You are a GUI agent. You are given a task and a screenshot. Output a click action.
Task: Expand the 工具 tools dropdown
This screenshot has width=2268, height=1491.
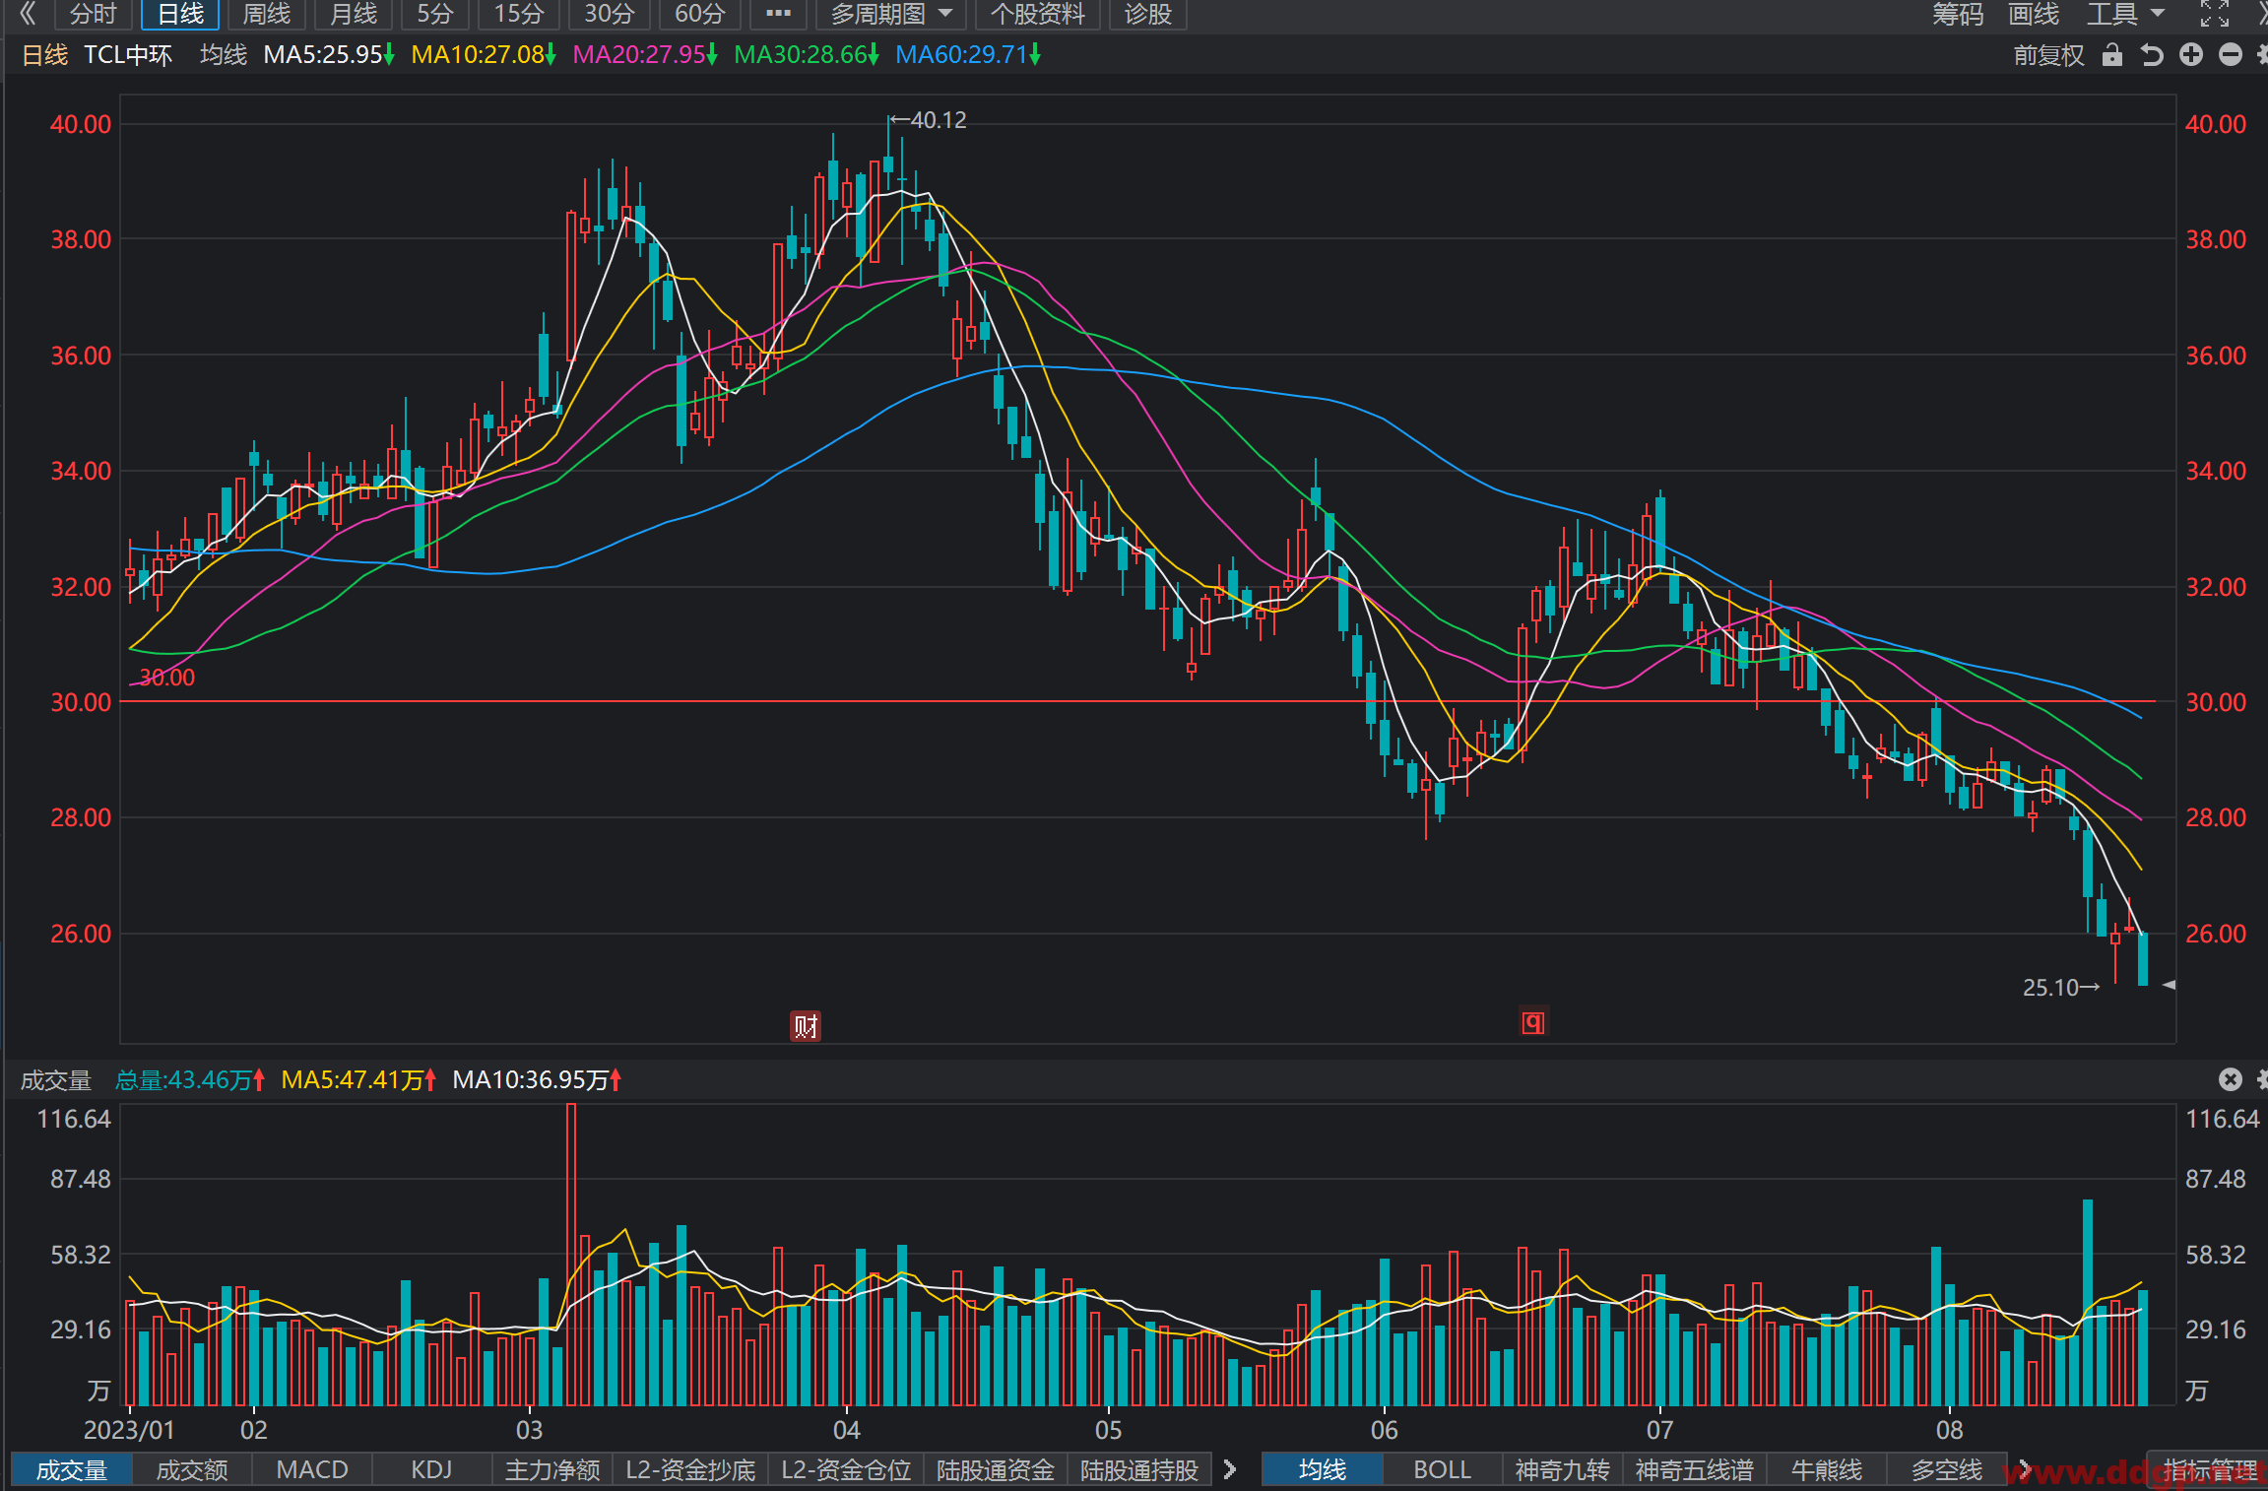[x=2126, y=14]
